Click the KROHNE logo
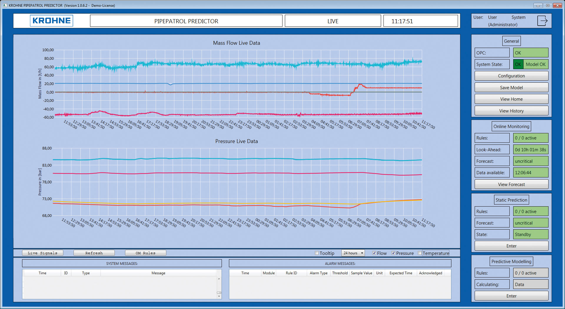This screenshot has height=309, width=565. [51, 21]
